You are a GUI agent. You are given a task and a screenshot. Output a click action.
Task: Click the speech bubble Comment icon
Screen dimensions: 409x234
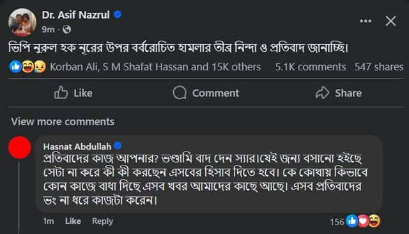pyautogui.click(x=180, y=93)
